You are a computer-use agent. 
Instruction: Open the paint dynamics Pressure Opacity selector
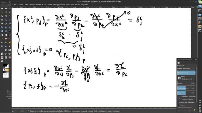[x=180, y=99]
